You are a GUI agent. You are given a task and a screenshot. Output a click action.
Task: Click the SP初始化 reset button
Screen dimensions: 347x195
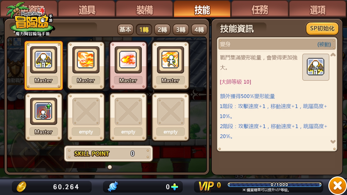pos(322,28)
